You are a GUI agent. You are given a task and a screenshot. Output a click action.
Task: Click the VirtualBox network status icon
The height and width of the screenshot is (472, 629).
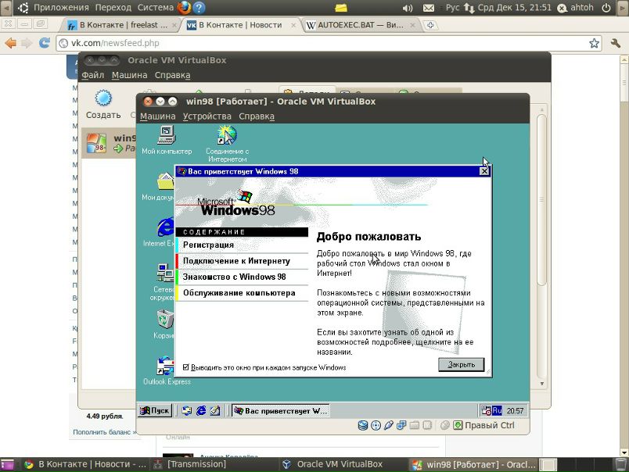[401, 425]
